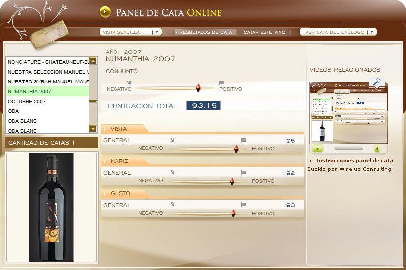Open Instrucciones panel de cata link
Image resolution: width=406 pixels, height=270 pixels.
coord(354,161)
